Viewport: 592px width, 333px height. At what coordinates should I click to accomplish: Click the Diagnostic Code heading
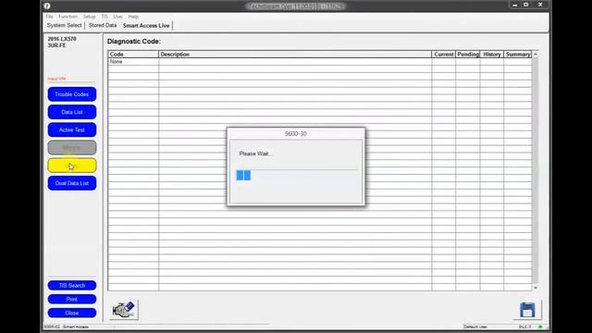point(134,42)
